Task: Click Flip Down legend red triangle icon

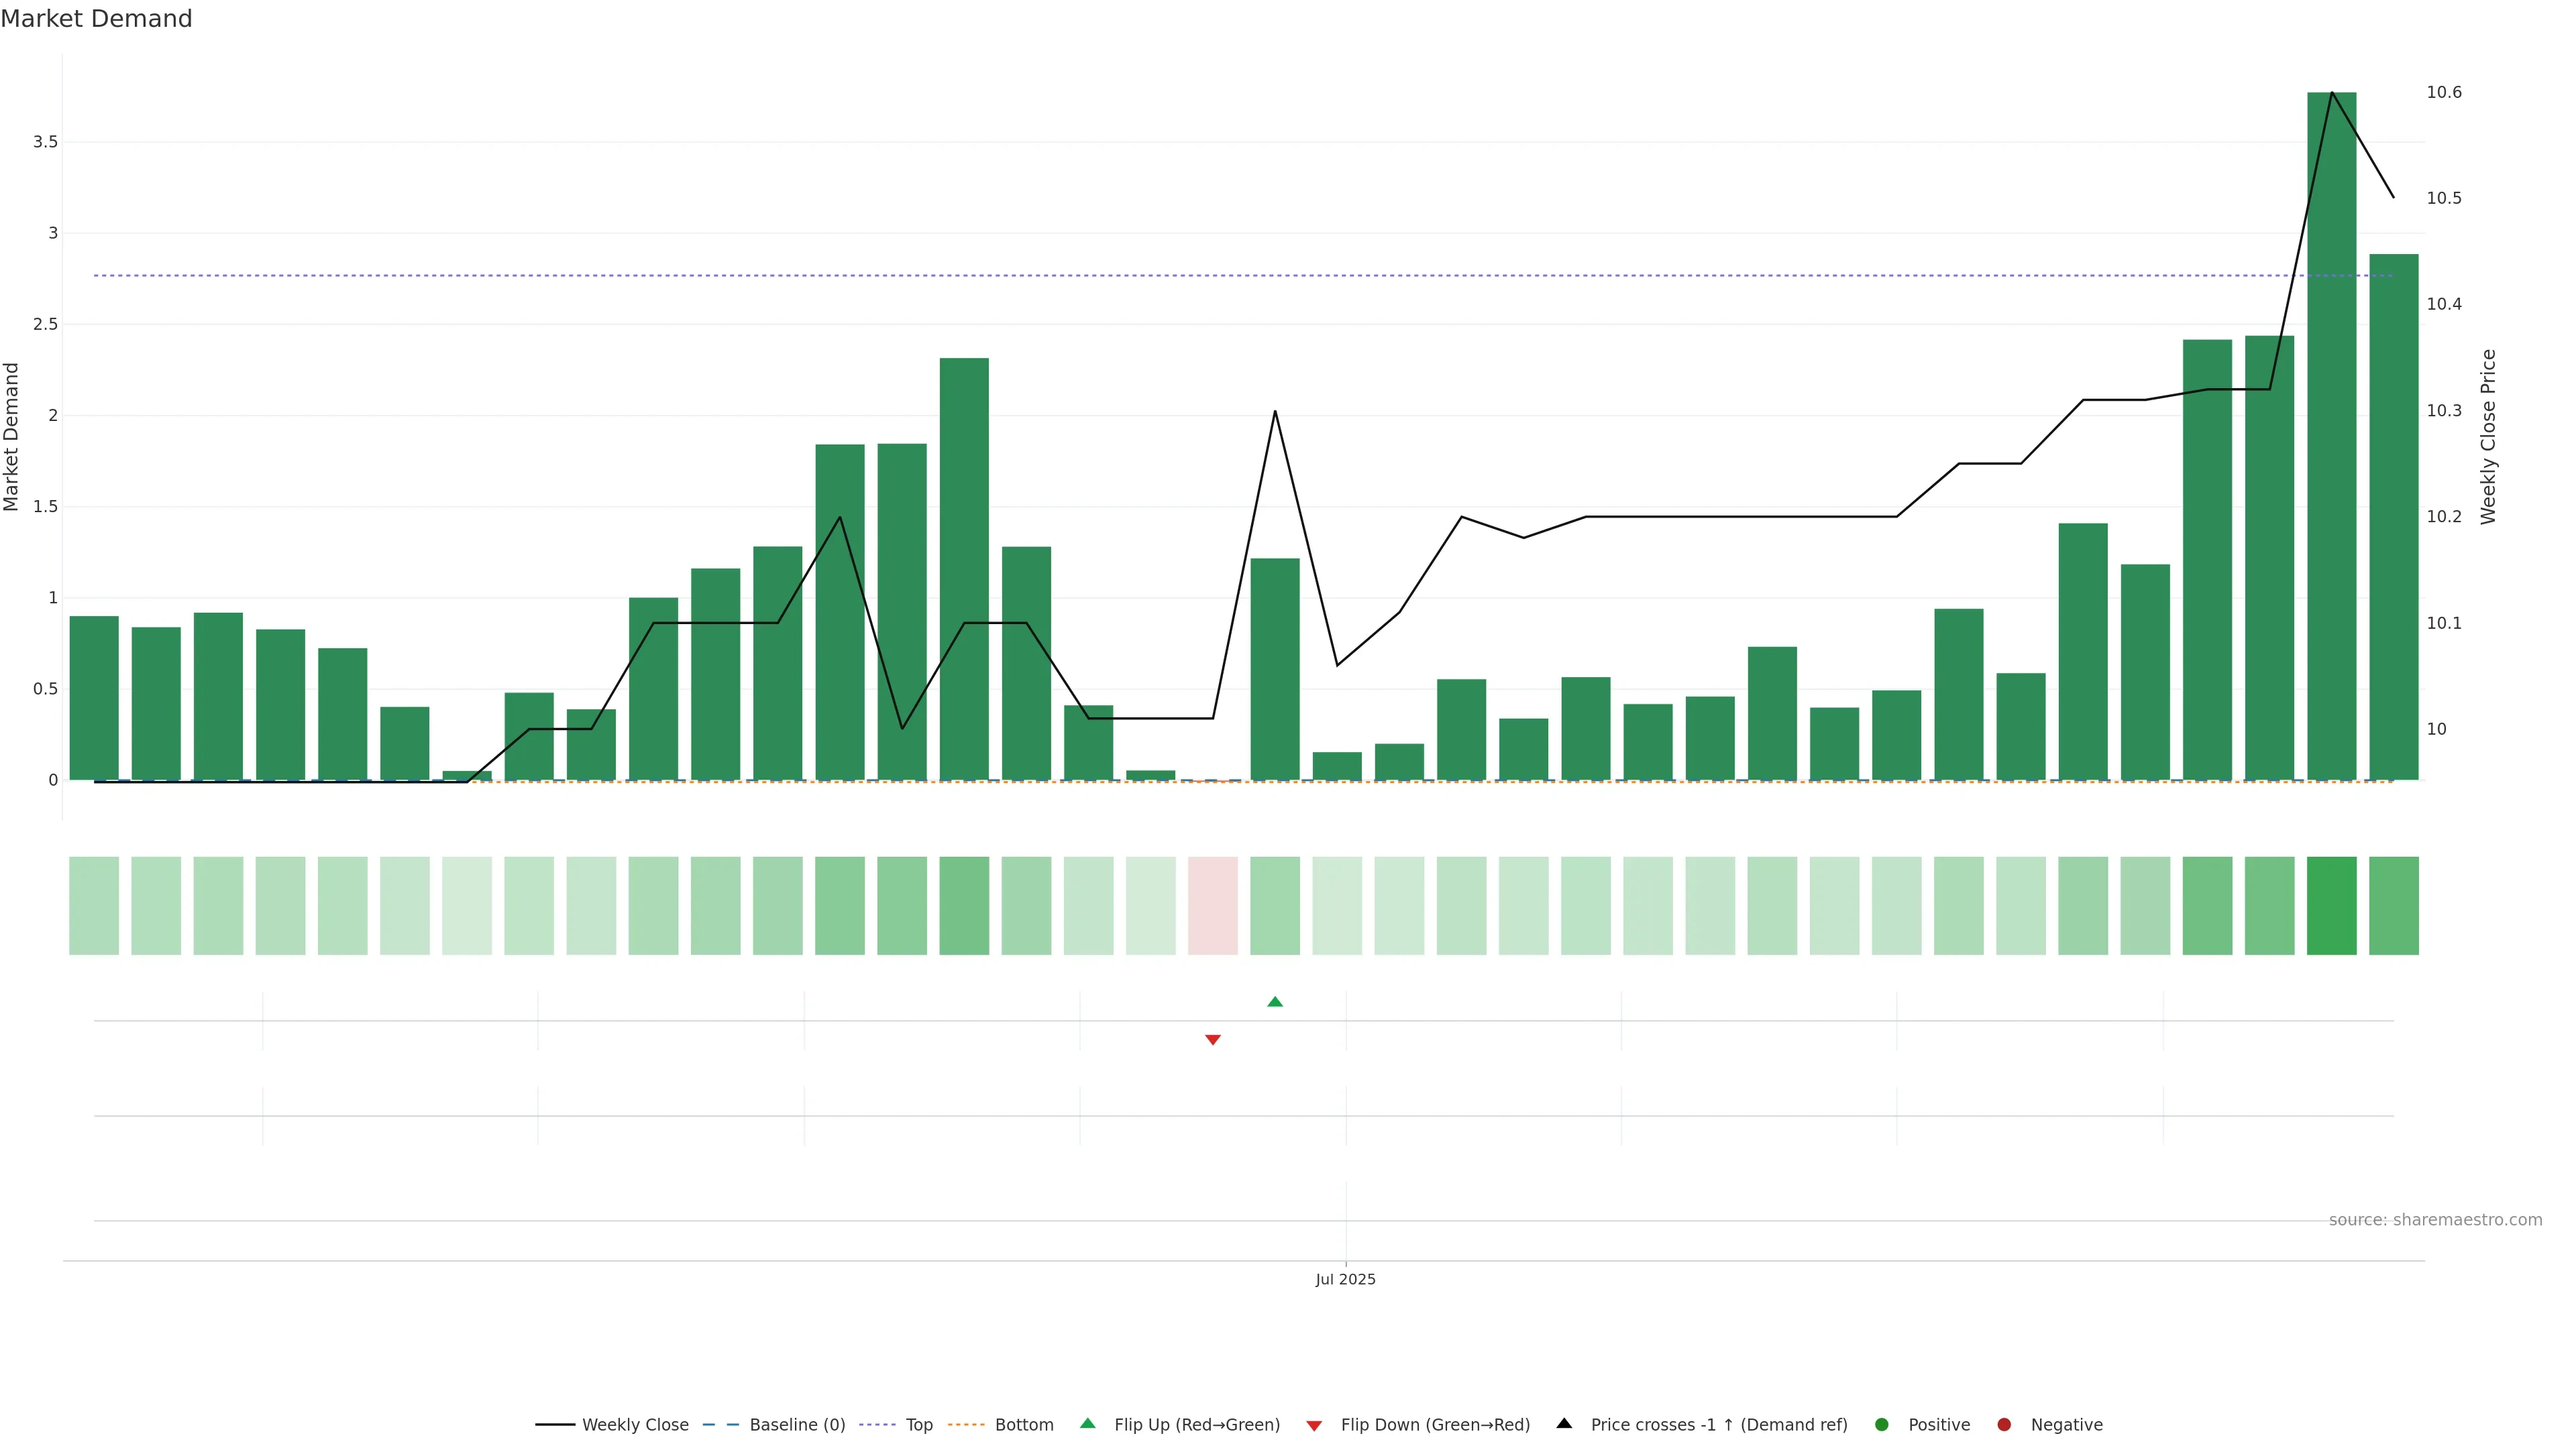Action: (1314, 1426)
